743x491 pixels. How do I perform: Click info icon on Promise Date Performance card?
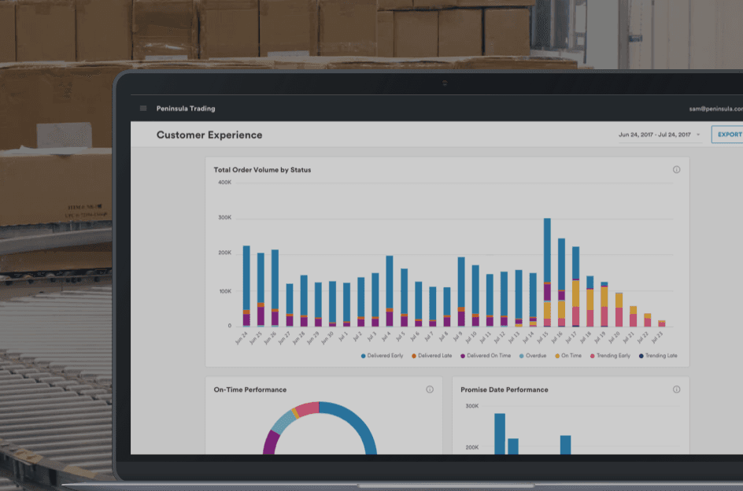676,389
